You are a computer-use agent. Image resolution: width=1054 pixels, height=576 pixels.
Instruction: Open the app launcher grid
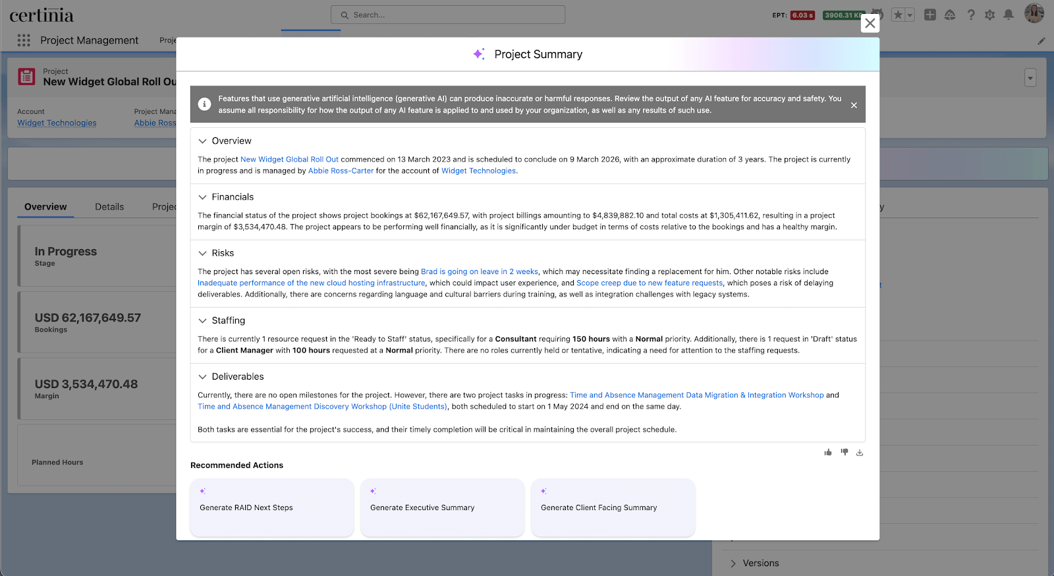coord(24,40)
